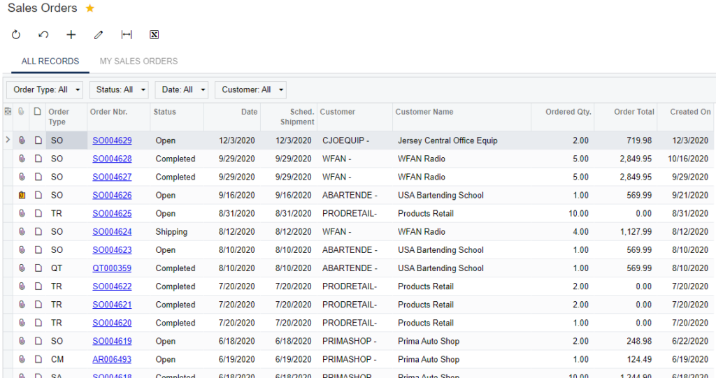
Task: Click the 719.98 order total cell
Action: [626, 140]
